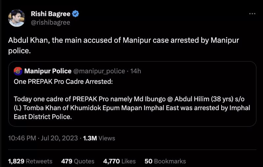Click the 'One PREPAK Pro Cadre Arrested:' heading
The height and width of the screenshot is (167, 263).
point(63,81)
